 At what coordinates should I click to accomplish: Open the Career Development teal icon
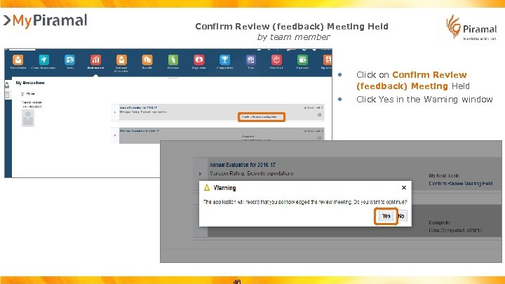[x=43, y=60]
